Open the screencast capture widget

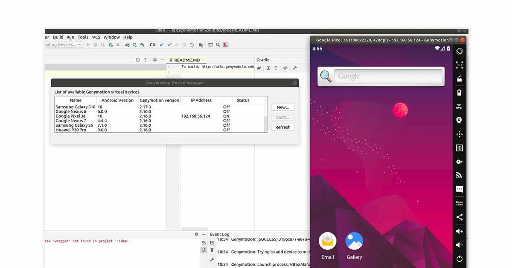coord(459,79)
